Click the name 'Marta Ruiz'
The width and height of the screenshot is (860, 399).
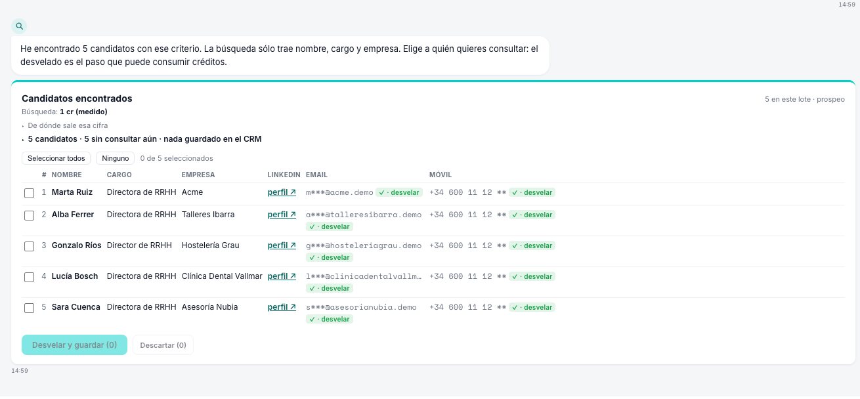pyautogui.click(x=72, y=192)
